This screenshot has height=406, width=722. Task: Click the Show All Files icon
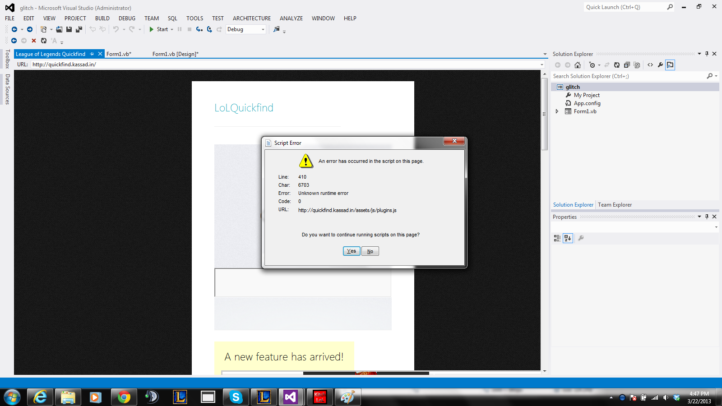click(637, 65)
